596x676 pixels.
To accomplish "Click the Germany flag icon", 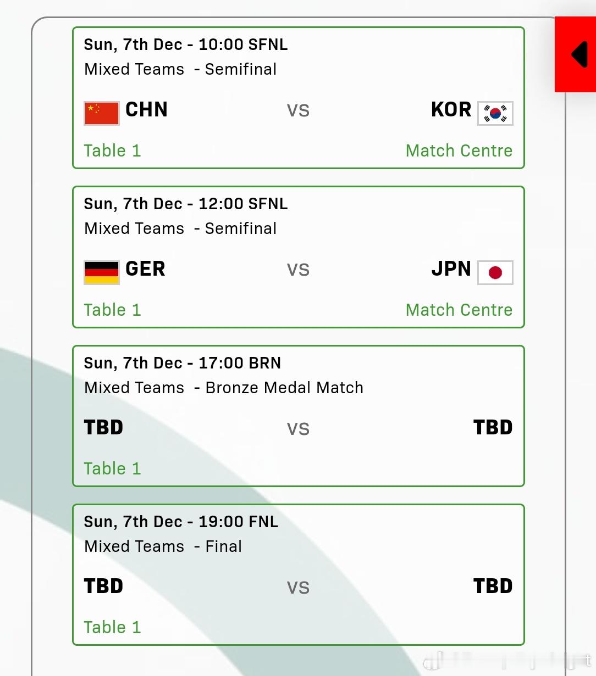I will point(102,272).
